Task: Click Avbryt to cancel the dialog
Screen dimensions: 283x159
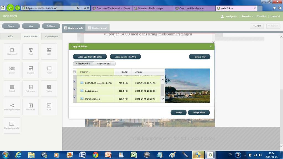Action: [179, 113]
